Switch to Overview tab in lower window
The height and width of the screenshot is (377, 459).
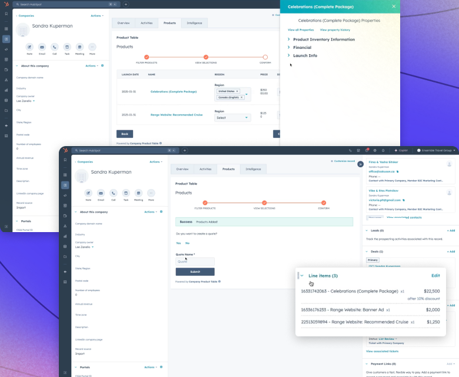click(x=182, y=169)
